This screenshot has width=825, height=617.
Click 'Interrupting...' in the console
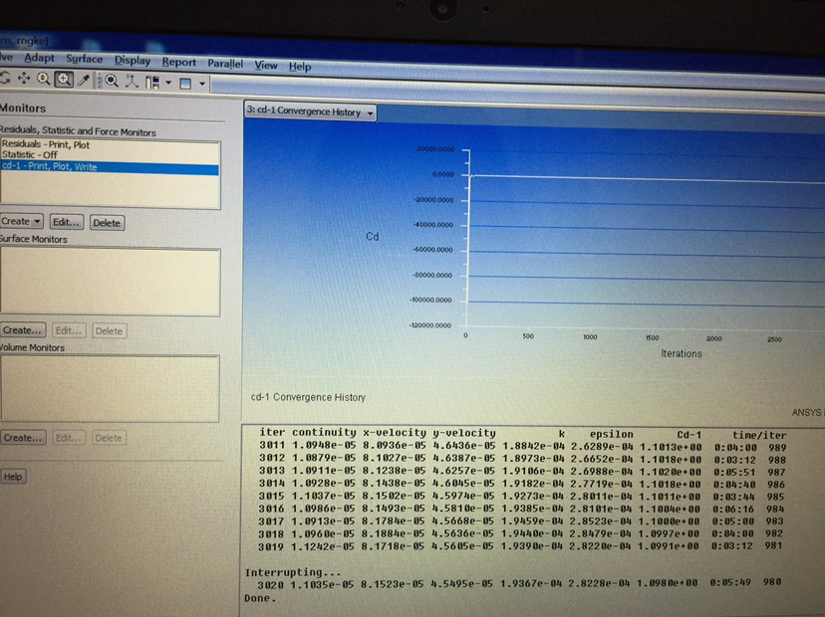pyautogui.click(x=293, y=572)
